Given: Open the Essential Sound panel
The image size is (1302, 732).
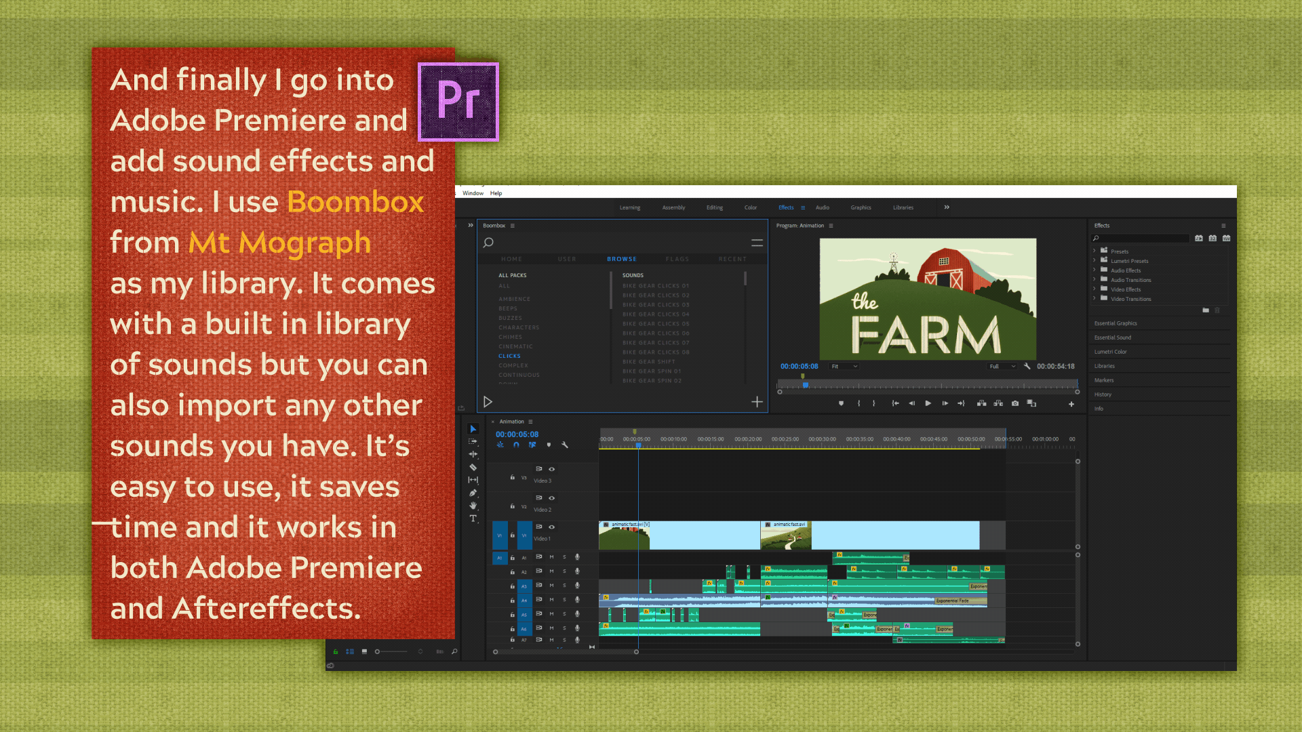Looking at the screenshot, I should click(x=1113, y=338).
